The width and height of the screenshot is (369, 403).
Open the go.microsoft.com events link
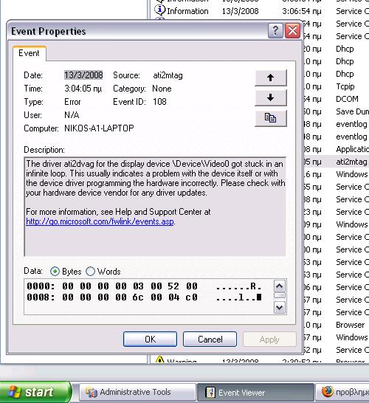(x=100, y=221)
